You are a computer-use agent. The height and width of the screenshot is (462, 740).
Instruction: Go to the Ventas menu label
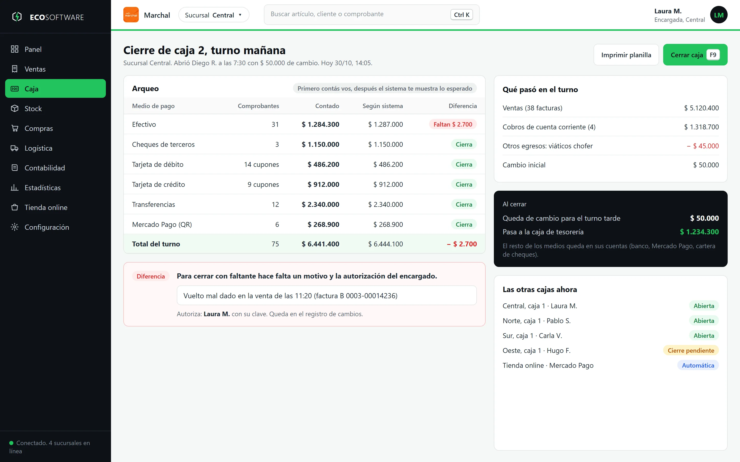(35, 69)
